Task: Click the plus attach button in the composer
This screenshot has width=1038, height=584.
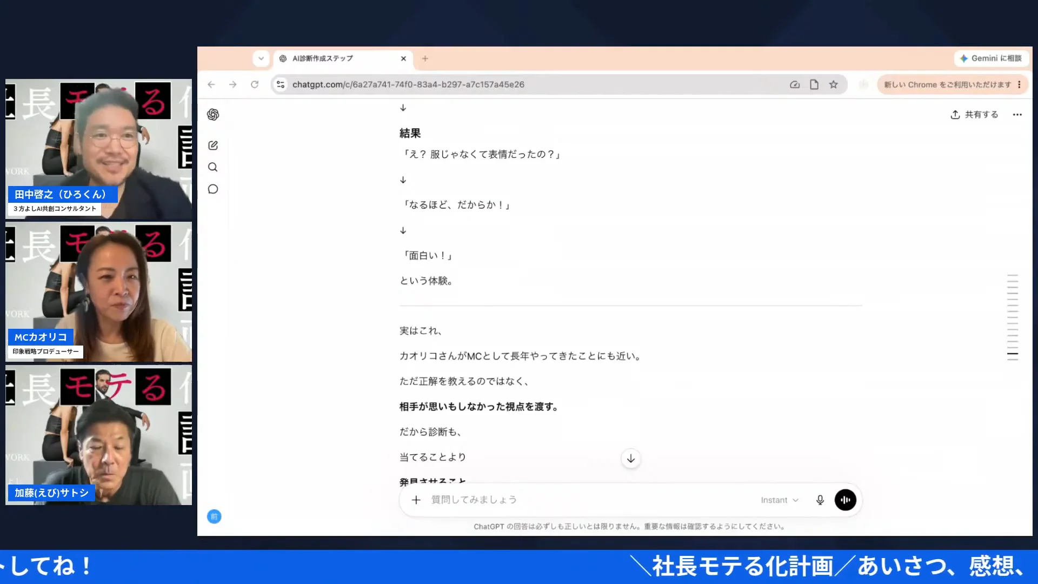Action: (416, 500)
